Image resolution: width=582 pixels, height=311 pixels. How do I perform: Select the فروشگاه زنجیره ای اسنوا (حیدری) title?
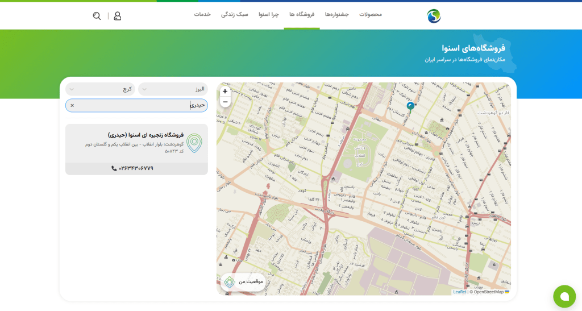tap(145, 135)
